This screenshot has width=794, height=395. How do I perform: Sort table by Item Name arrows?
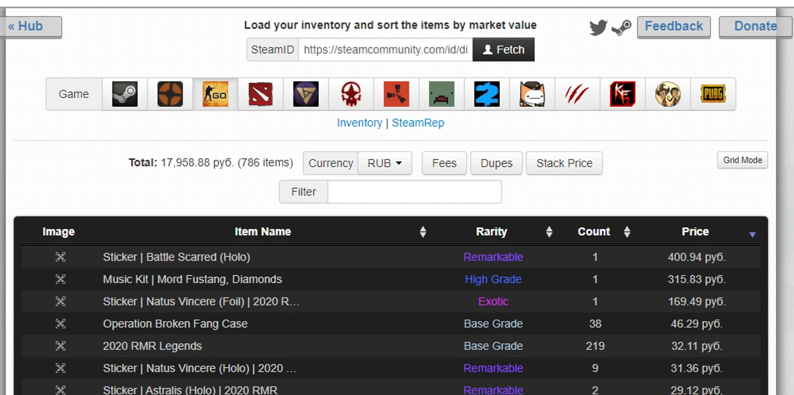pyautogui.click(x=423, y=232)
